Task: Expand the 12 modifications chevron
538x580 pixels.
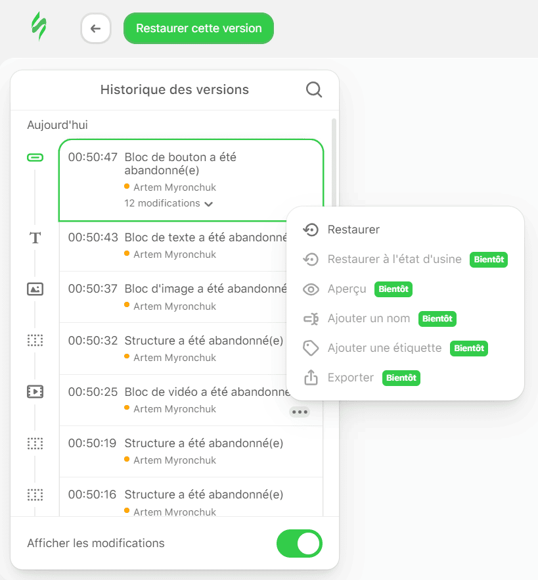Action: (x=208, y=204)
